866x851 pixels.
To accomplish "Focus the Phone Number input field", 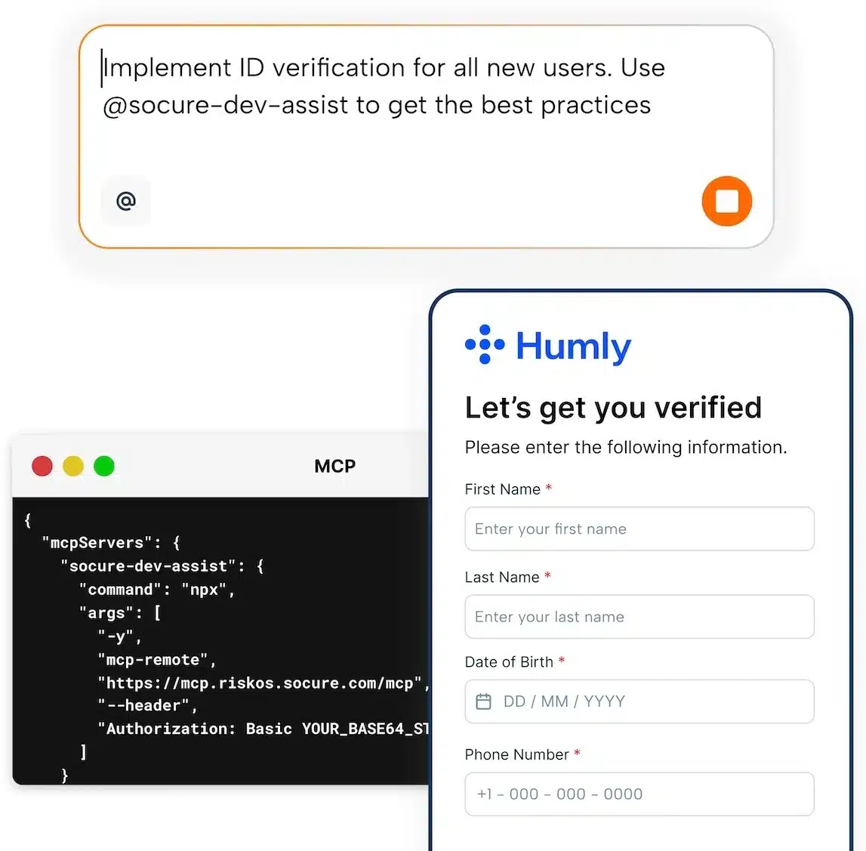I will pos(639,794).
